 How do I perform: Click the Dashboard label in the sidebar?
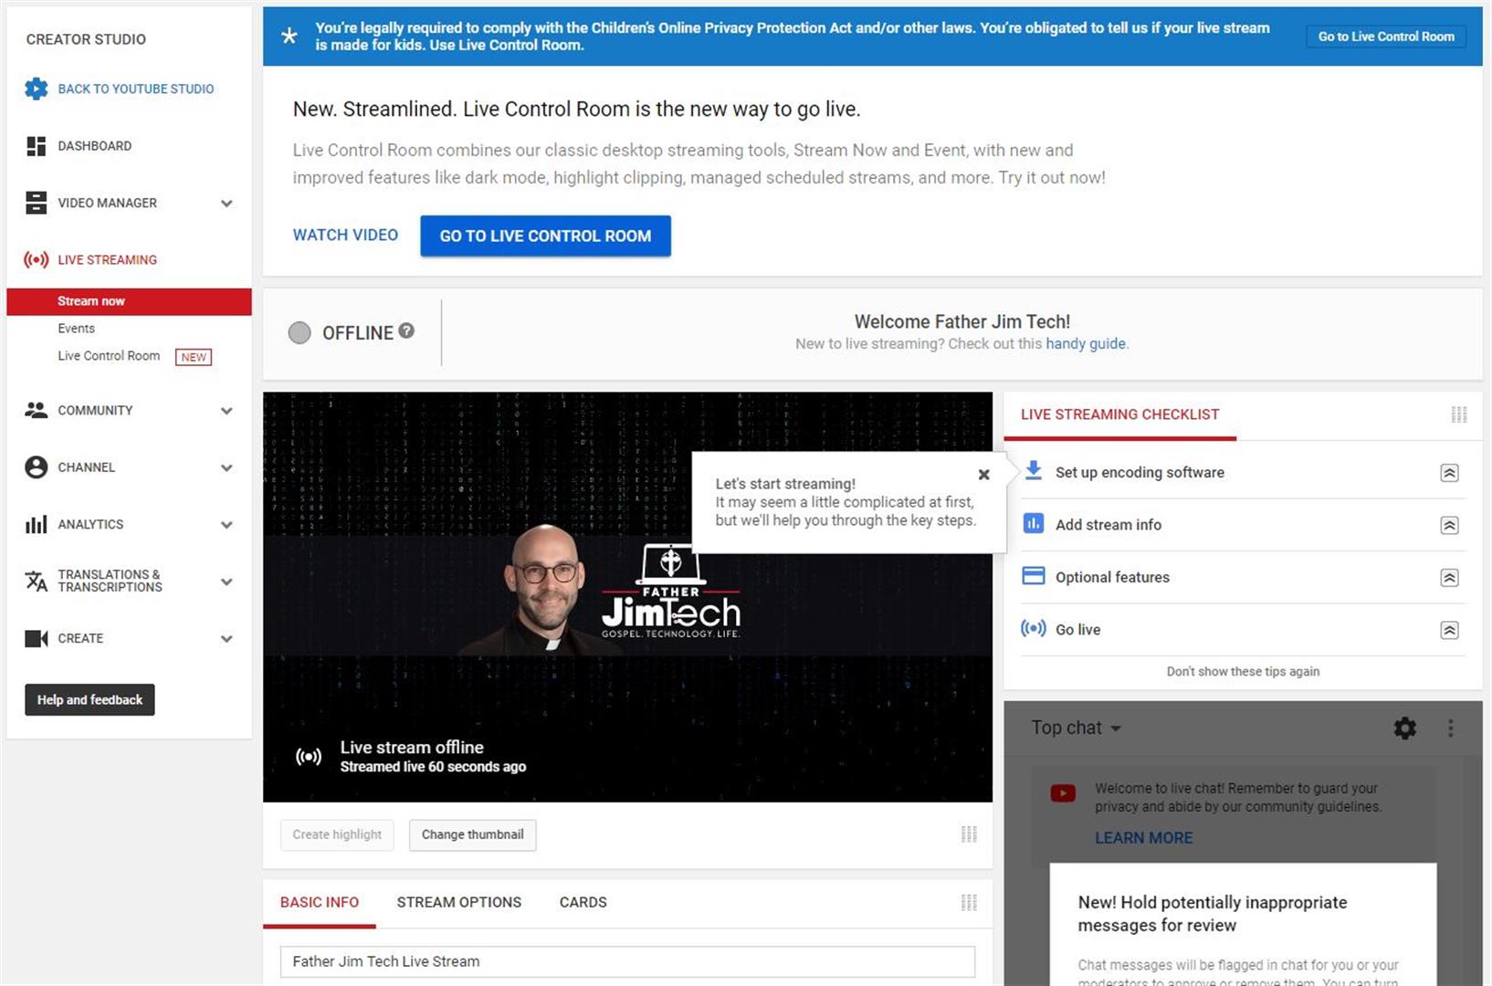point(95,146)
